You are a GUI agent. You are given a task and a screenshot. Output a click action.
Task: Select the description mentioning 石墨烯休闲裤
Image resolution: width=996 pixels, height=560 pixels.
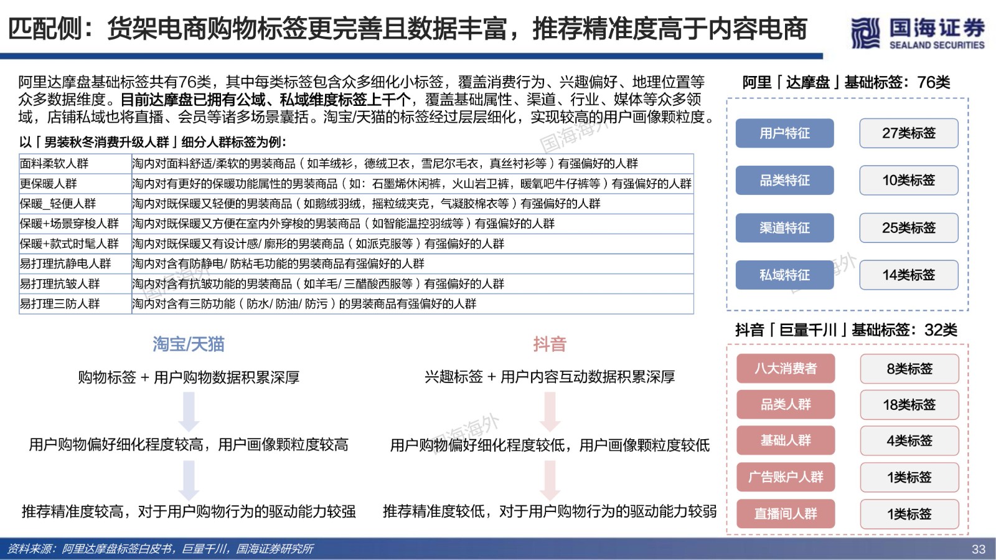(411, 184)
